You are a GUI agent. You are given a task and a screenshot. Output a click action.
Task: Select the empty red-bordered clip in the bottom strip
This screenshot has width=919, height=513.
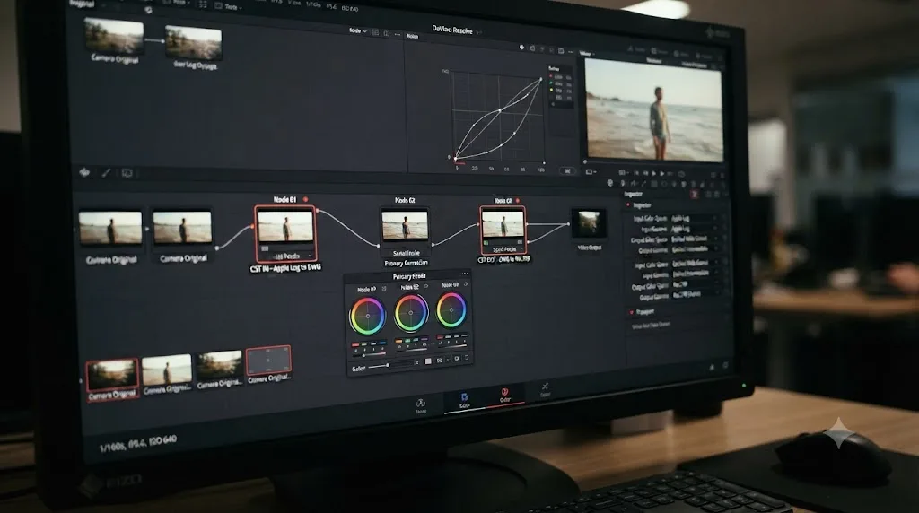pyautogui.click(x=268, y=361)
